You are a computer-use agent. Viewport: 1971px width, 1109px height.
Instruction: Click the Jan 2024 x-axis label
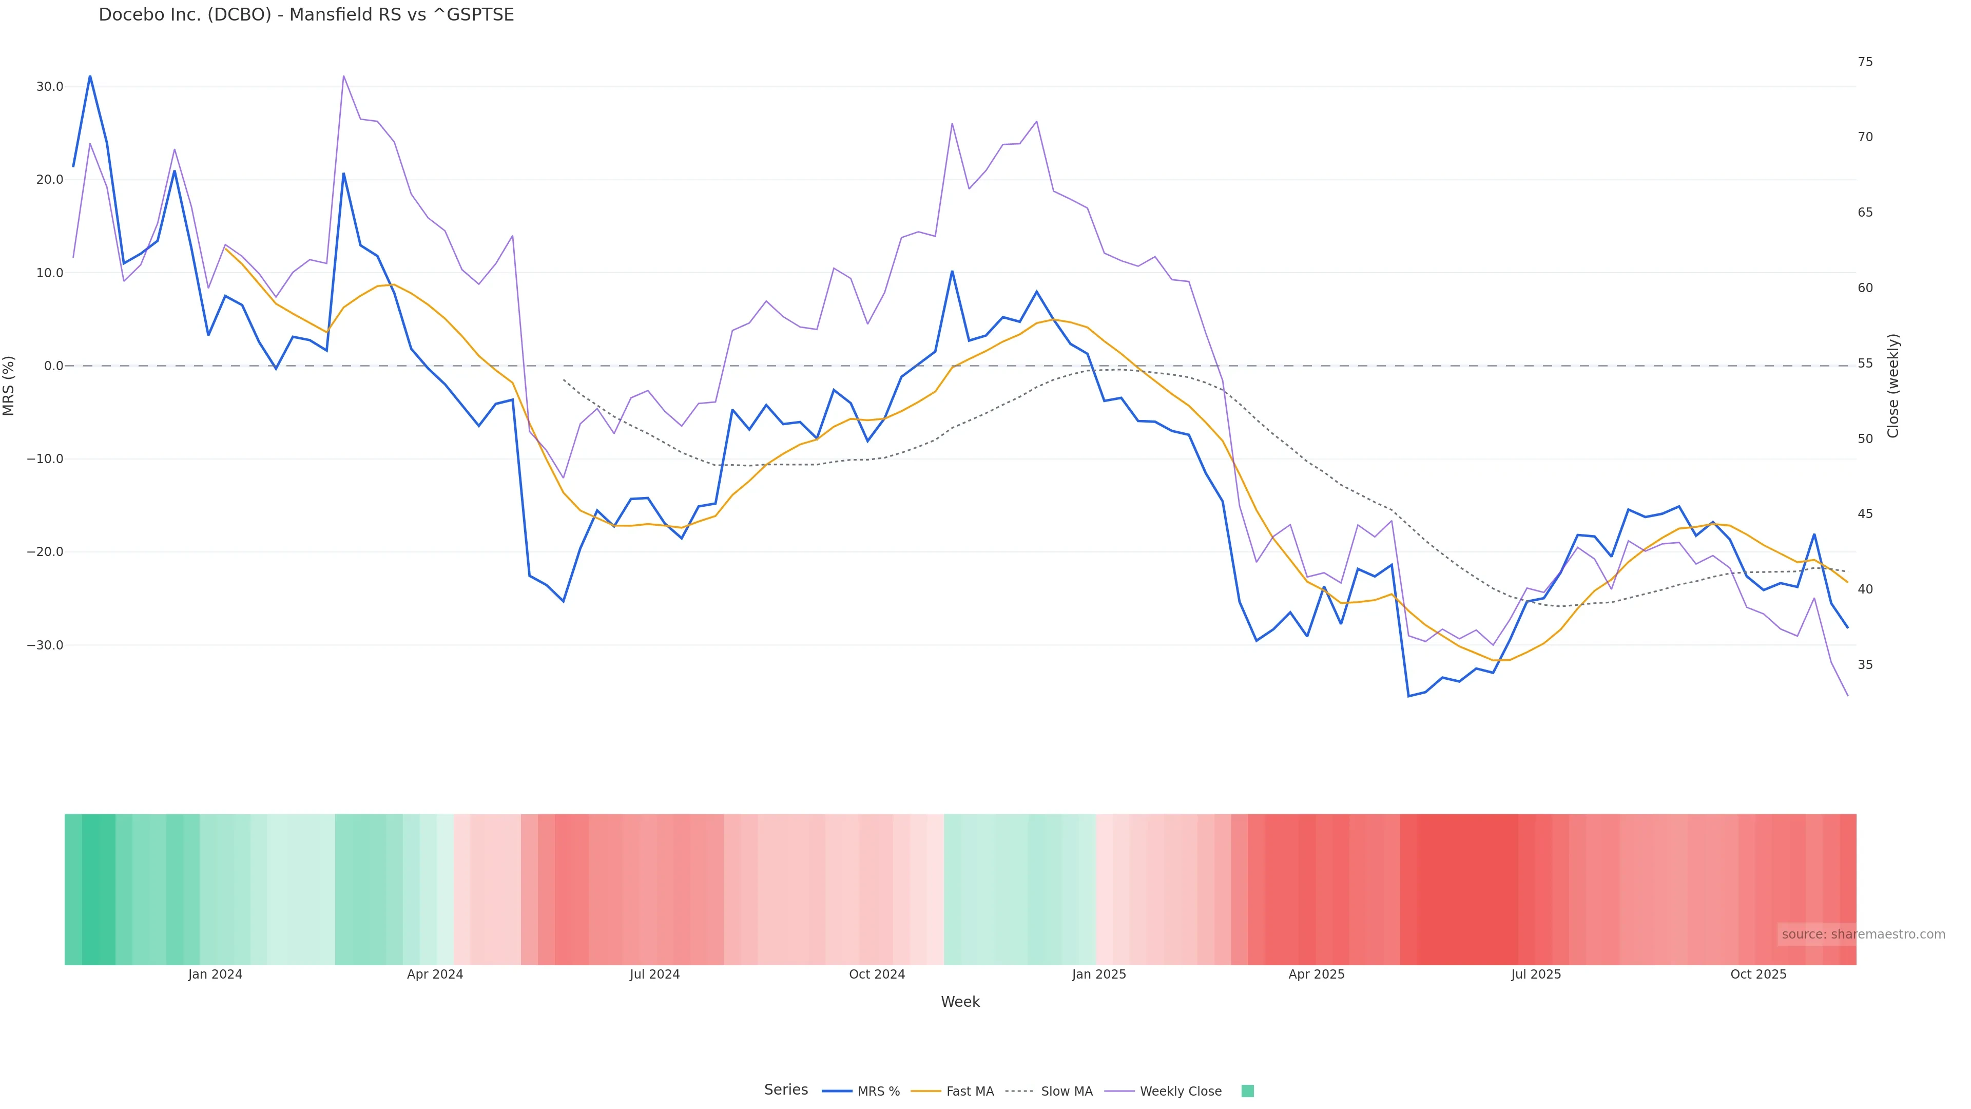[215, 974]
